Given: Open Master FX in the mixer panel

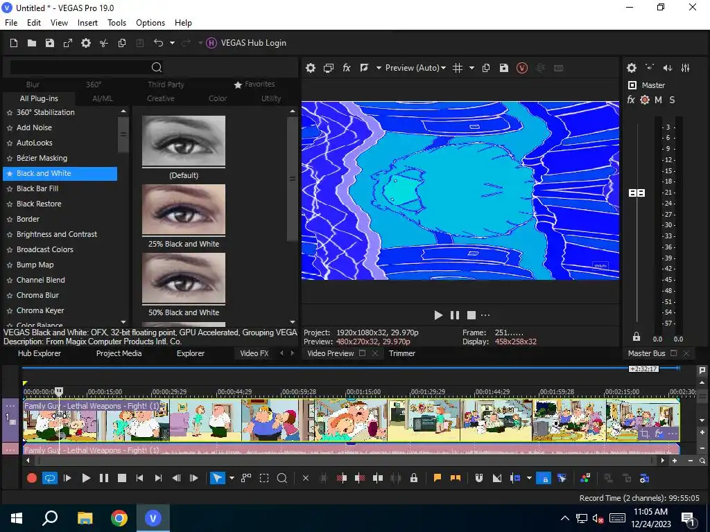Looking at the screenshot, I should point(631,100).
